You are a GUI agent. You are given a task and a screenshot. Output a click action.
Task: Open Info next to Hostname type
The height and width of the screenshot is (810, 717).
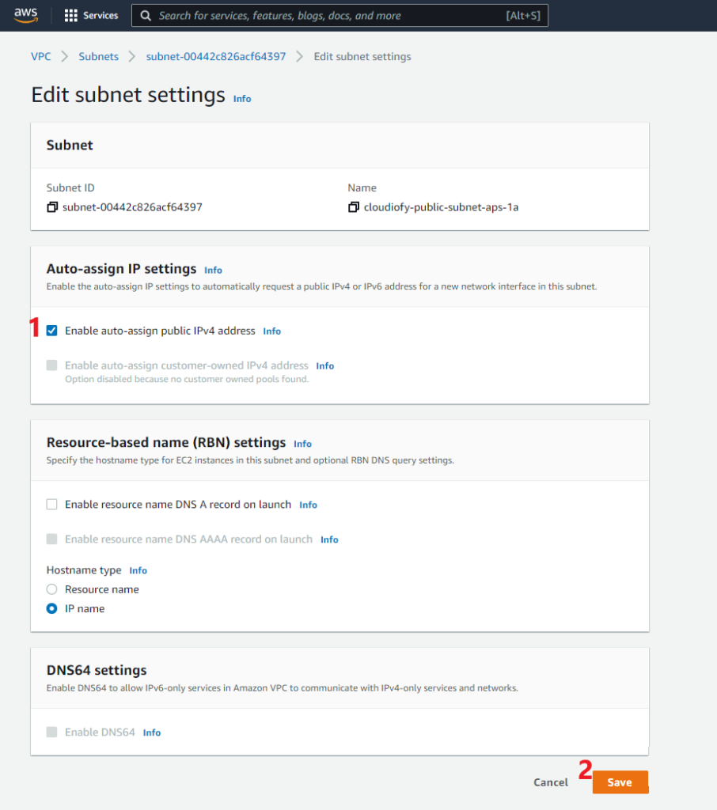138,570
